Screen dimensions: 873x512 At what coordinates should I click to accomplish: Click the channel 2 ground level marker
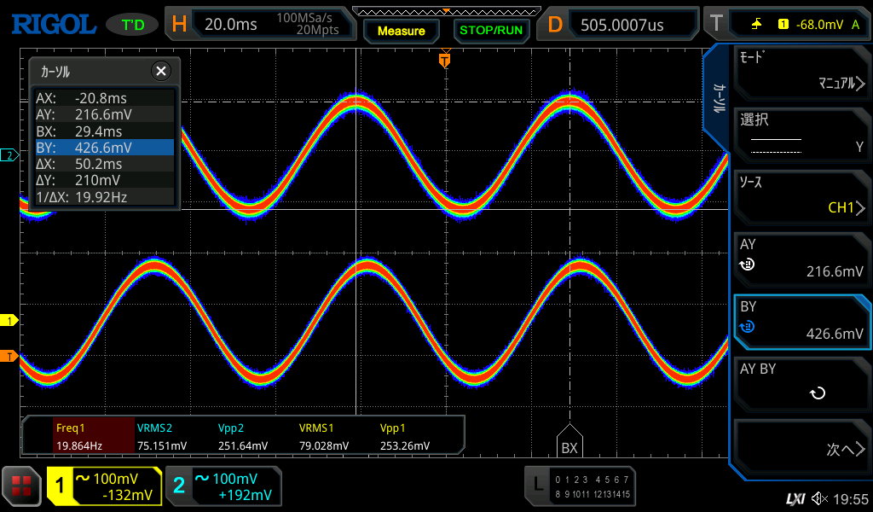9,155
